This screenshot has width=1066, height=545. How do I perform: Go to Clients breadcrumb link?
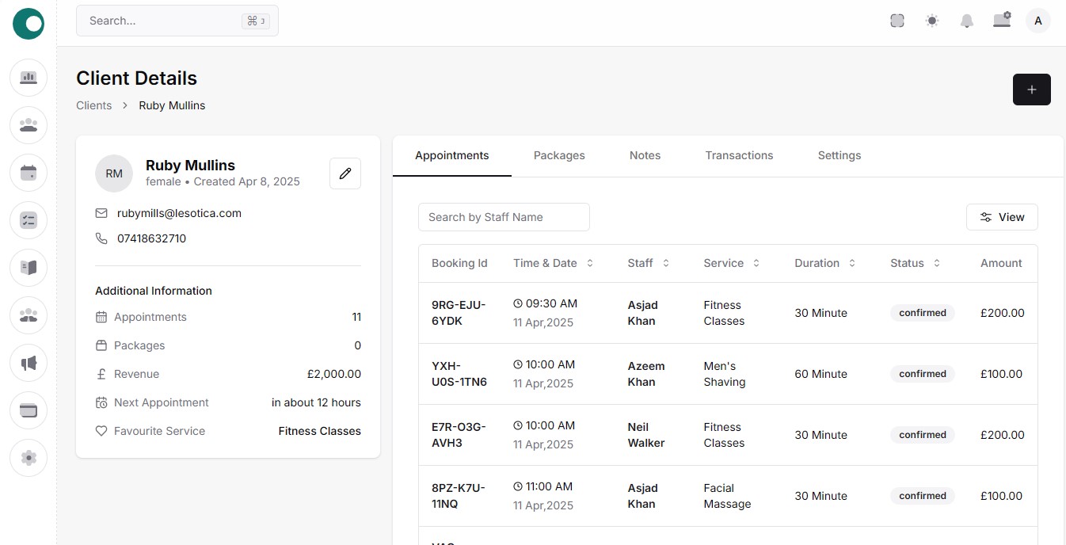pyautogui.click(x=93, y=105)
